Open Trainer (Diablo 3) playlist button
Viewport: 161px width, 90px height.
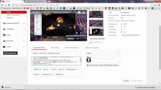pos(103,65)
